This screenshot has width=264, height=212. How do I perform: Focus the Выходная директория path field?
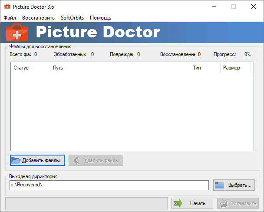point(109,185)
